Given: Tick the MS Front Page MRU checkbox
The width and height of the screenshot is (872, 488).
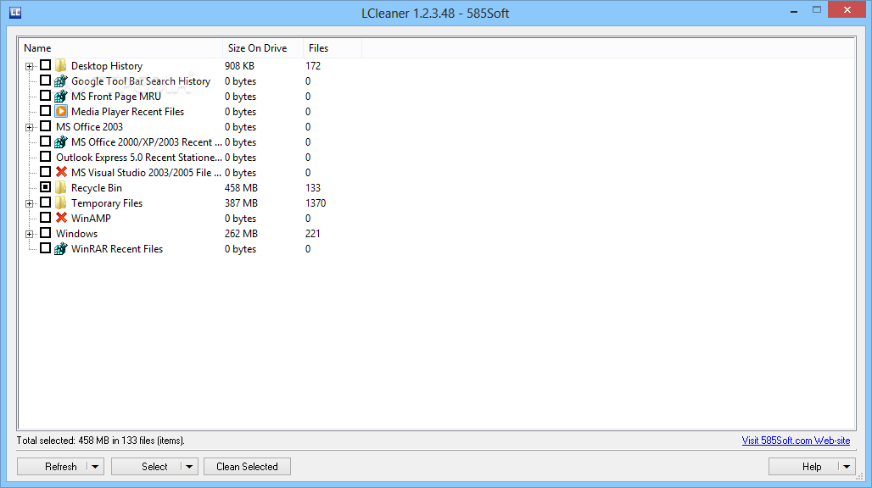Looking at the screenshot, I should pyautogui.click(x=46, y=96).
